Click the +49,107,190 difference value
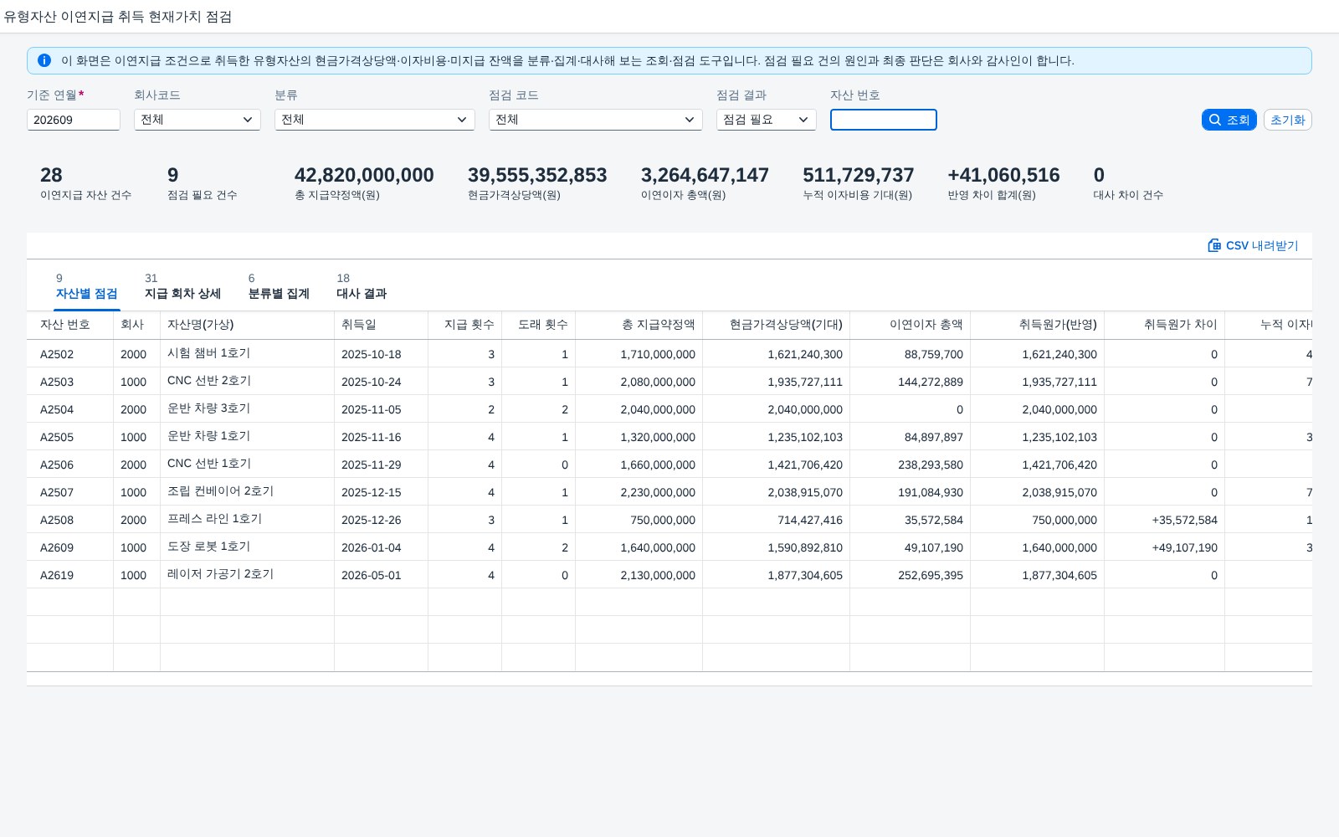The image size is (1339, 837). coord(1184,547)
